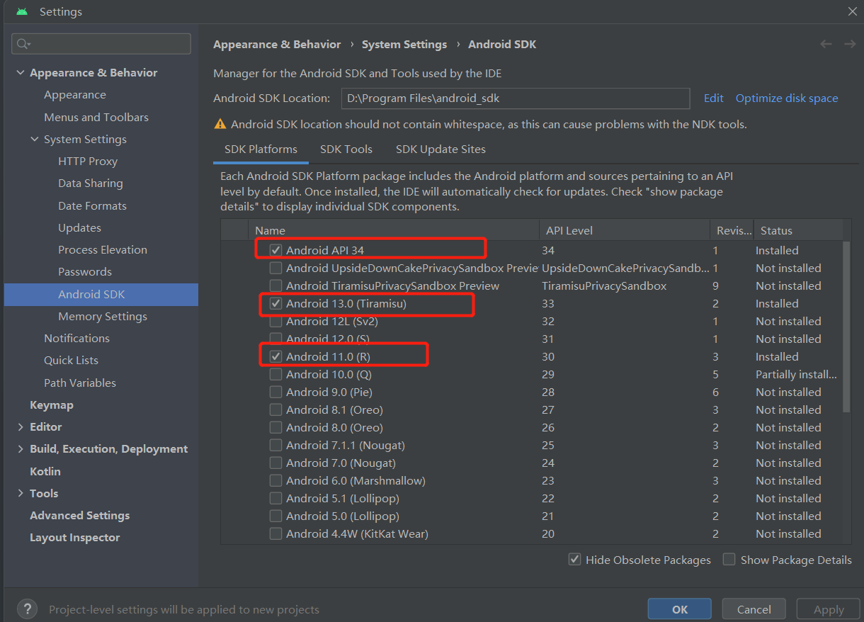
Task: Collapse the Appearance & Behavior tree section
Action: click(20, 73)
